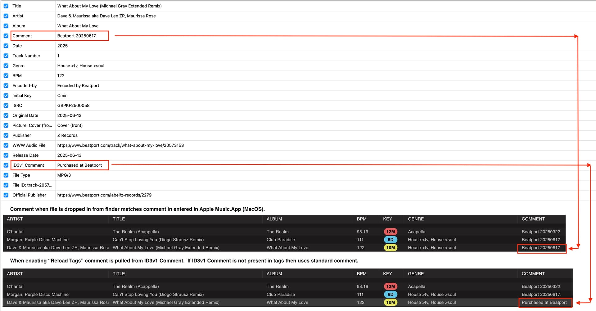The image size is (596, 311).
Task: Sort upper track table by TITLE header
Action: click(119, 219)
